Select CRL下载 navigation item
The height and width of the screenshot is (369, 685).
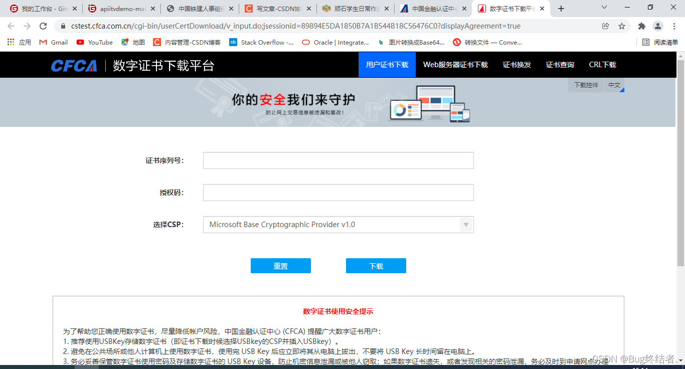[603, 65]
